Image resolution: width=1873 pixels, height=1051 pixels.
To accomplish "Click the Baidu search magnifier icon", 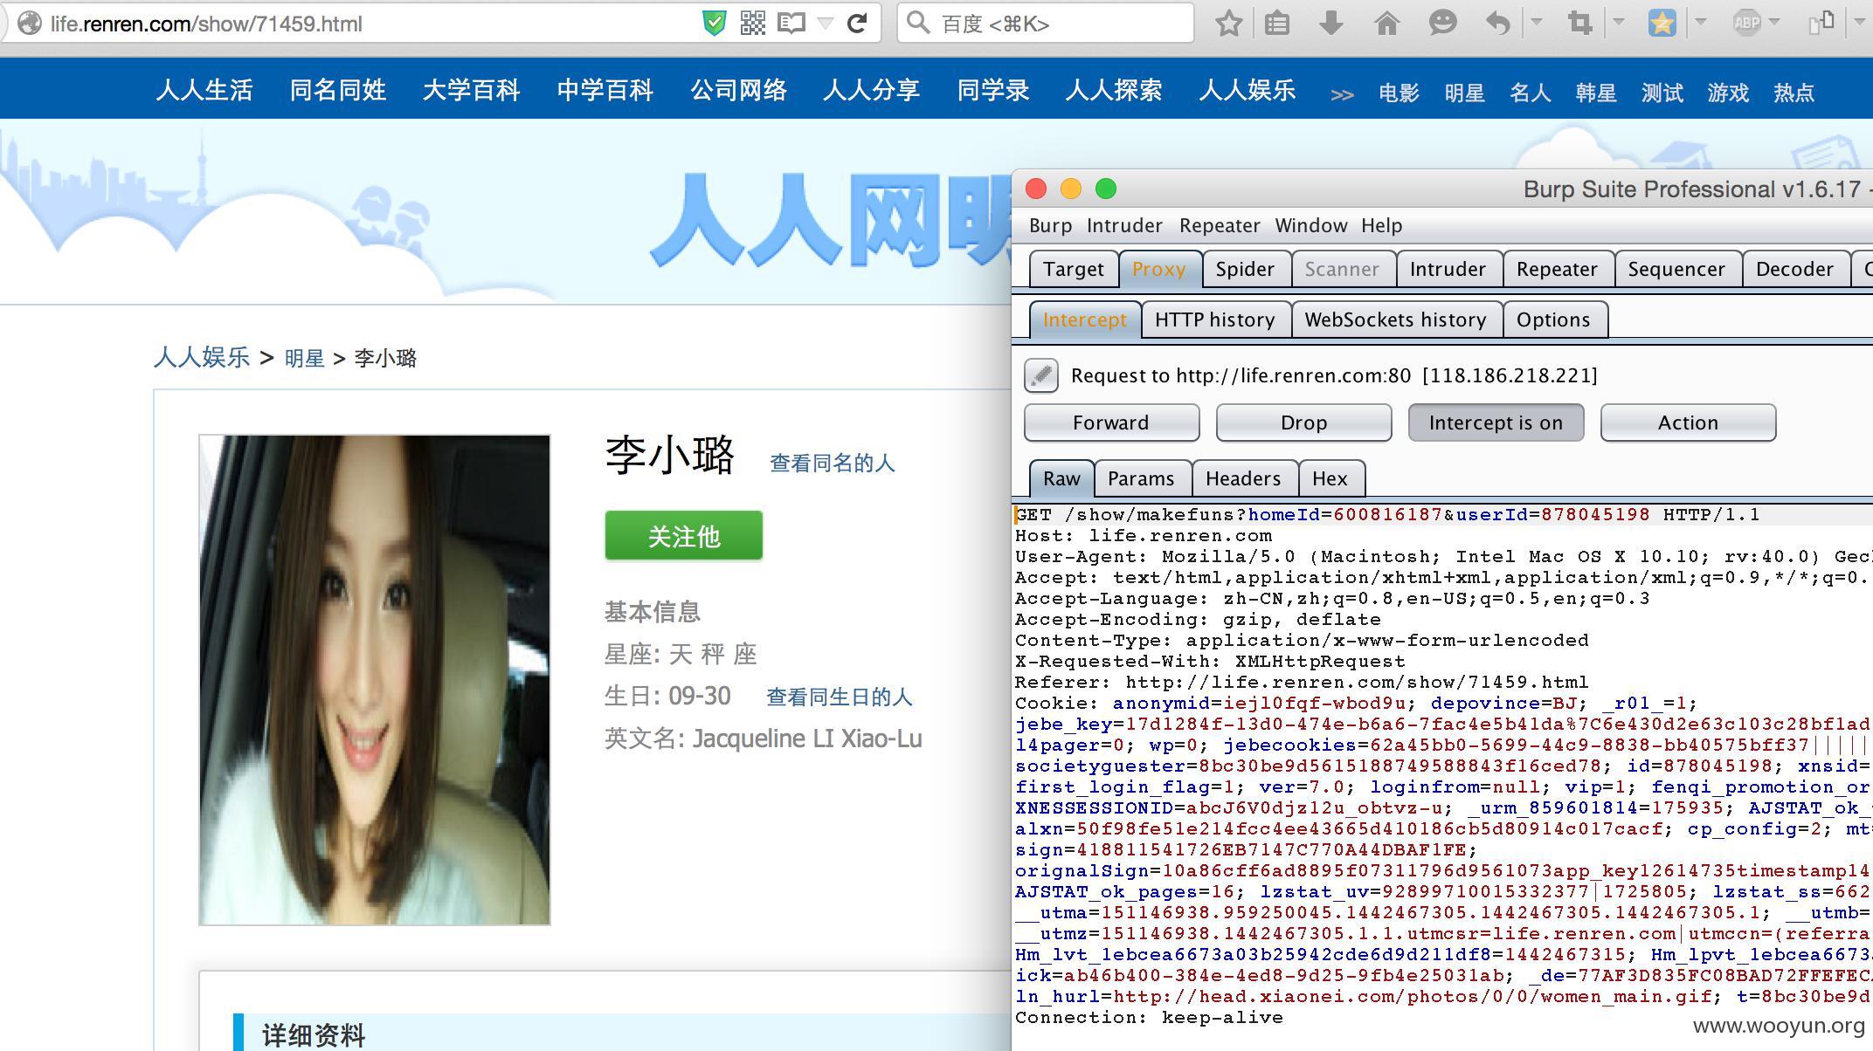I will click(x=918, y=24).
